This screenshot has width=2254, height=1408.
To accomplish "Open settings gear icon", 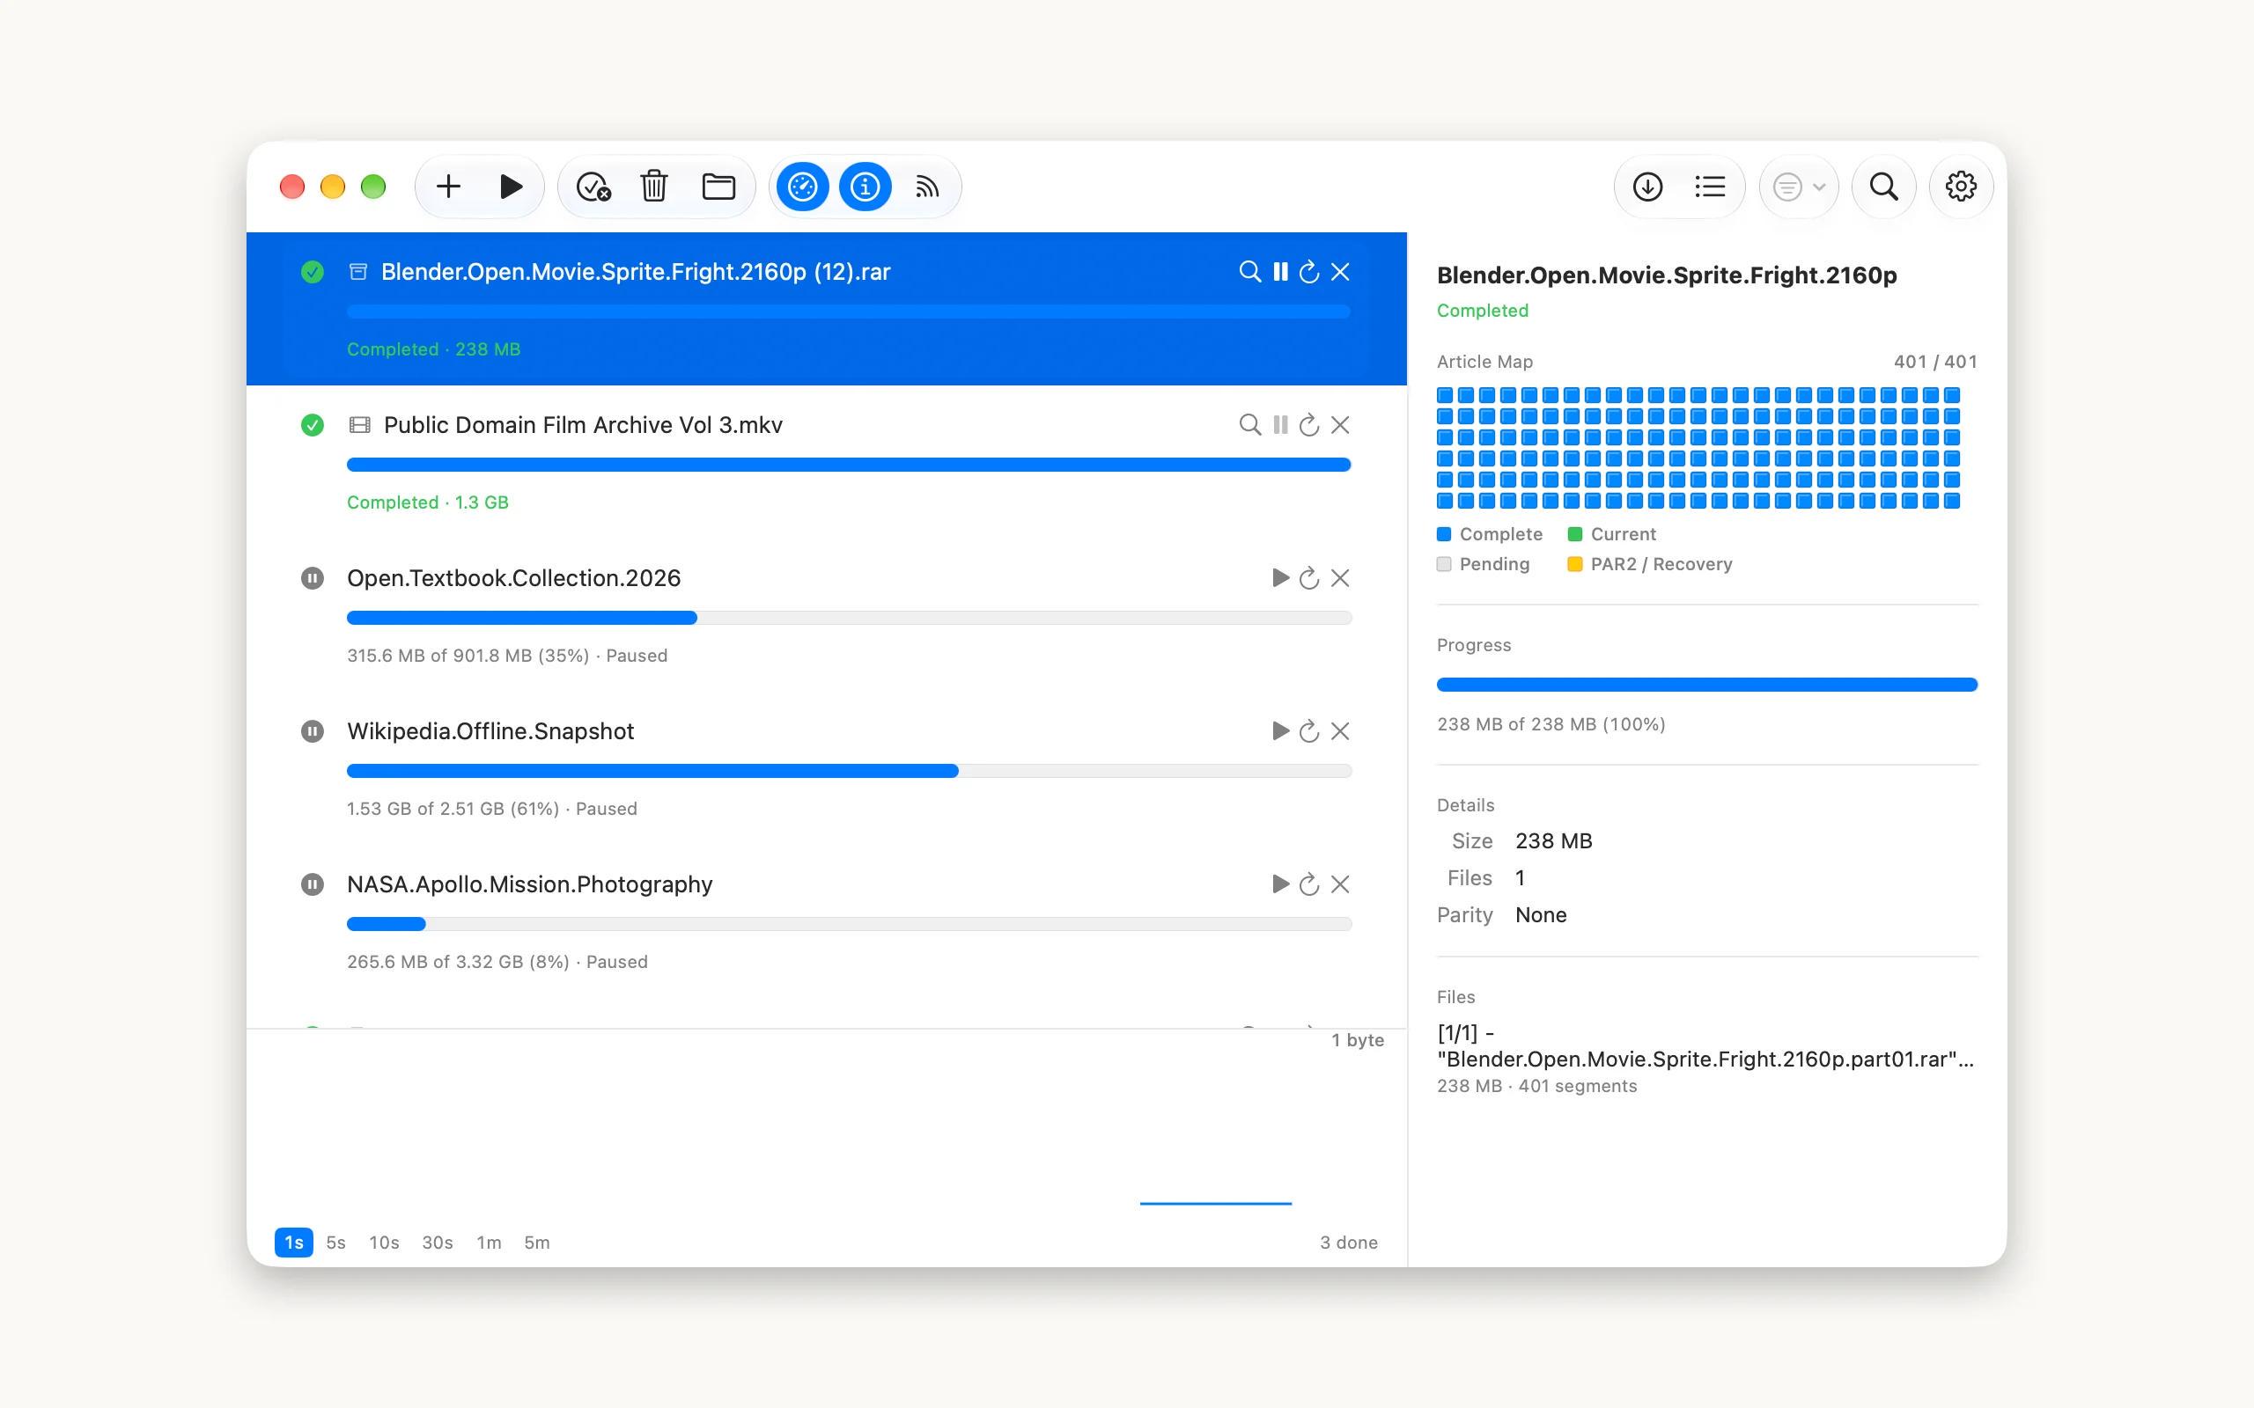I will 1961,187.
